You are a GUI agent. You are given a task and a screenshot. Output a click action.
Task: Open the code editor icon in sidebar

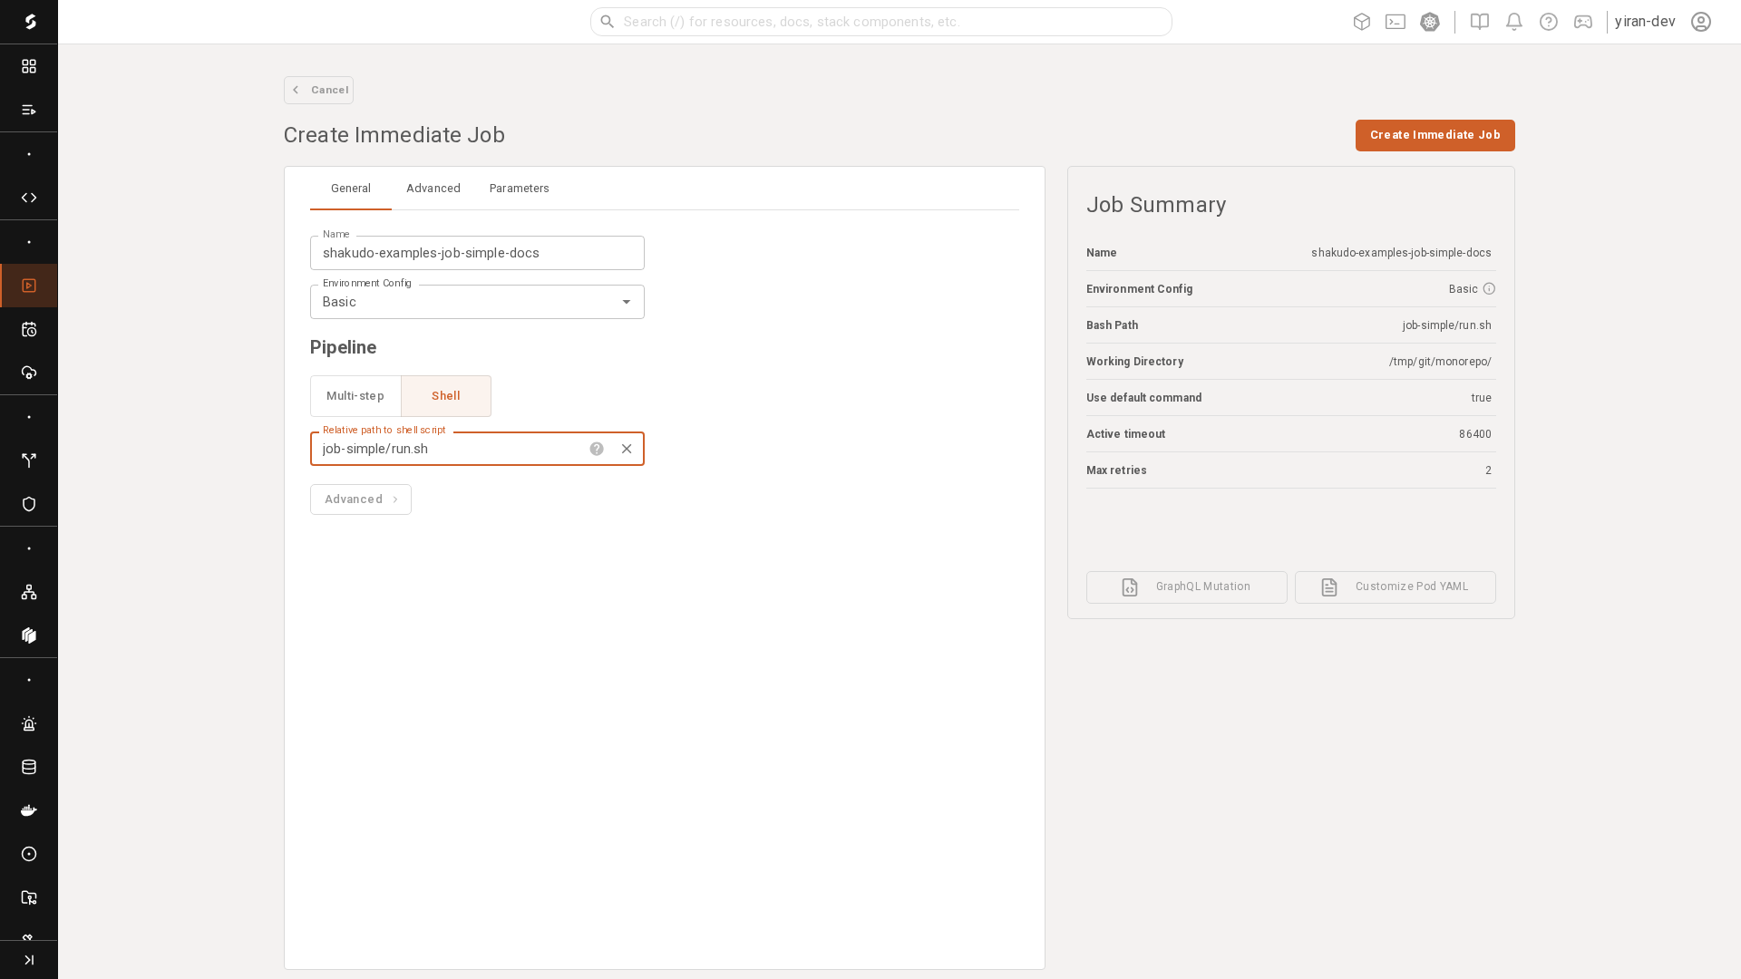pyautogui.click(x=28, y=198)
